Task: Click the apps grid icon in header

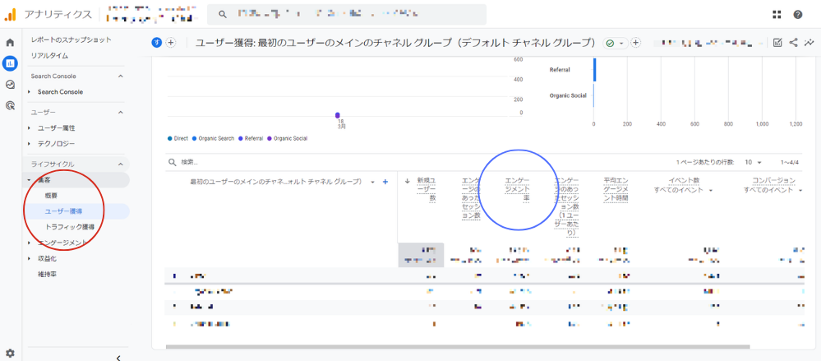Action: [777, 15]
